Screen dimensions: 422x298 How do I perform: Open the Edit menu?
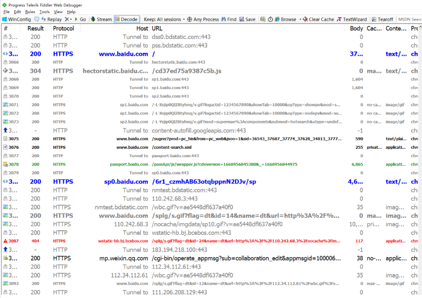pos(17,12)
